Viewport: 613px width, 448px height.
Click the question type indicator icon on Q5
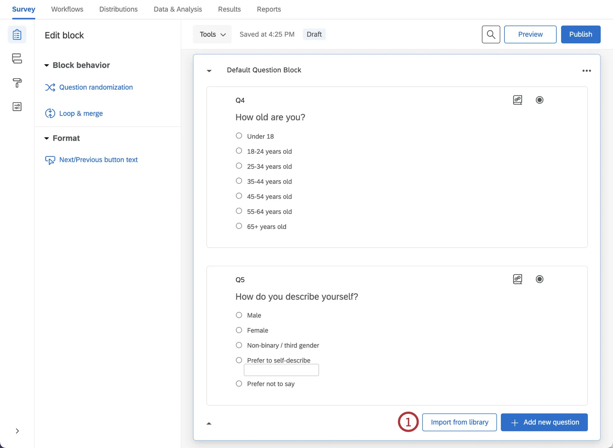pyautogui.click(x=539, y=279)
